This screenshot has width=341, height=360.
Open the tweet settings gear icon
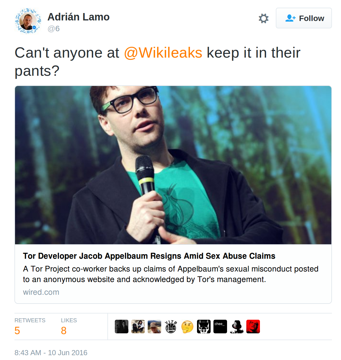click(x=264, y=18)
